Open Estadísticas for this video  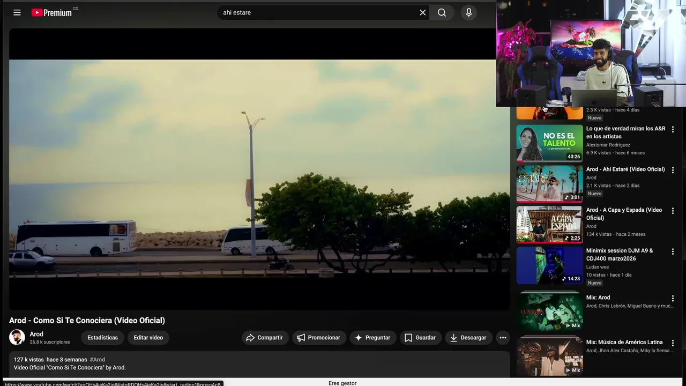click(102, 338)
